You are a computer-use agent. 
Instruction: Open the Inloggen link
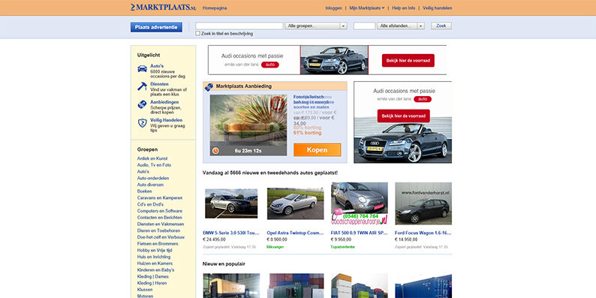click(x=333, y=8)
